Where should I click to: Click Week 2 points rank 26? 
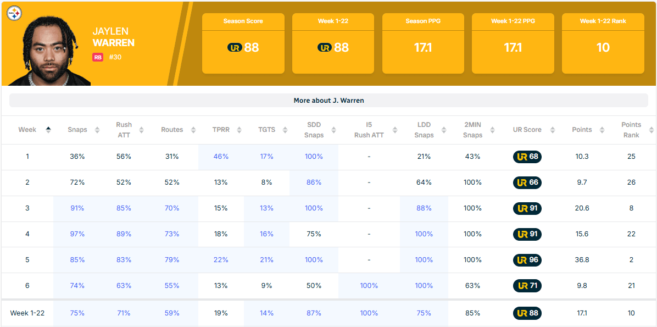pos(631,183)
